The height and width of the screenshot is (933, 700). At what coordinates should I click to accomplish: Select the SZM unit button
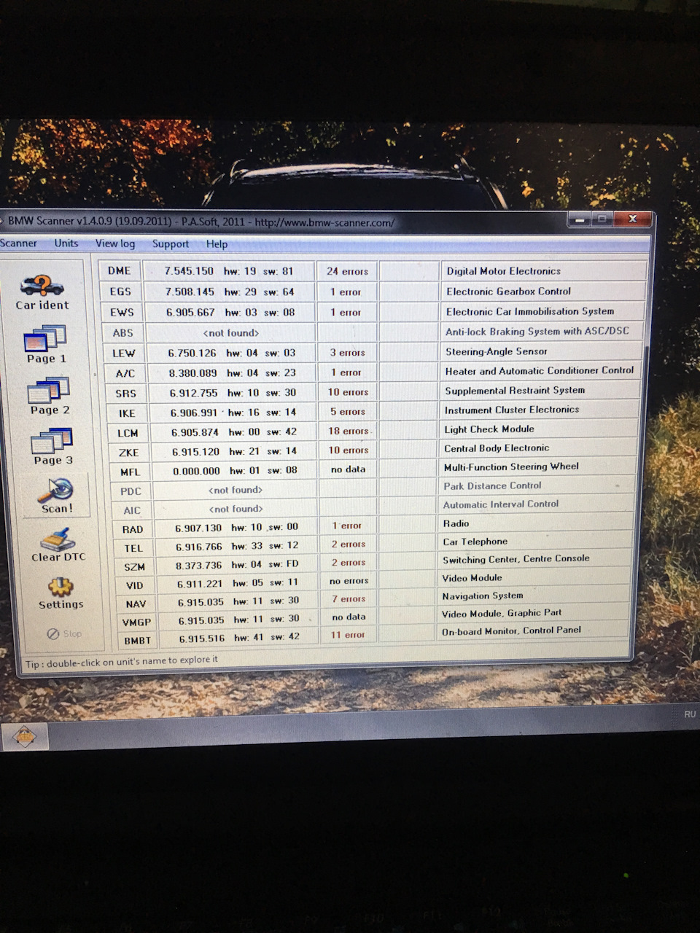135,566
